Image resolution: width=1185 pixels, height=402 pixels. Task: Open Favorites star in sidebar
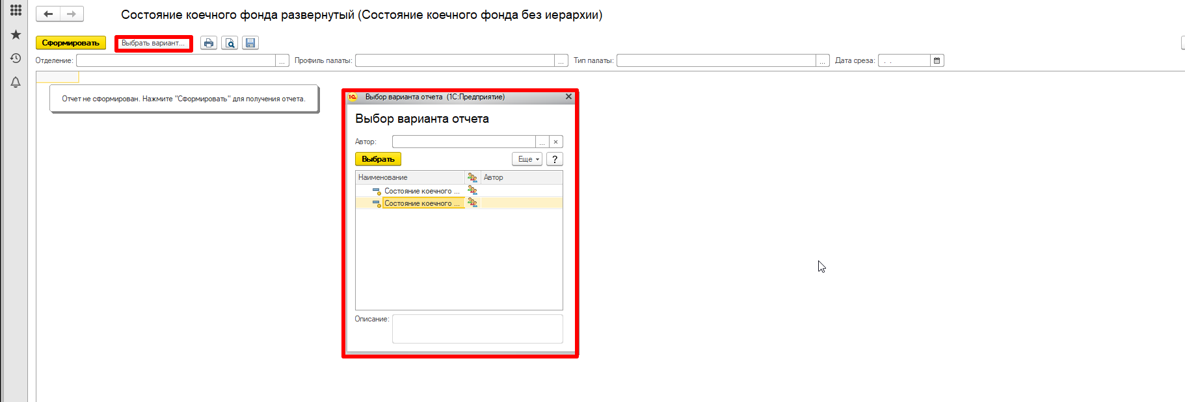(16, 34)
